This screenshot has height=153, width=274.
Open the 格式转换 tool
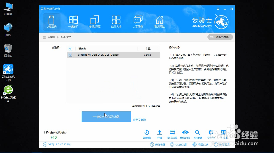pos(172,134)
